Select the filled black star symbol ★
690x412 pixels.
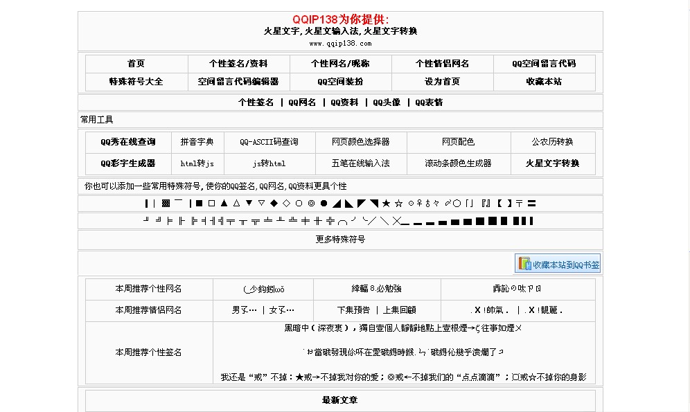click(x=386, y=203)
